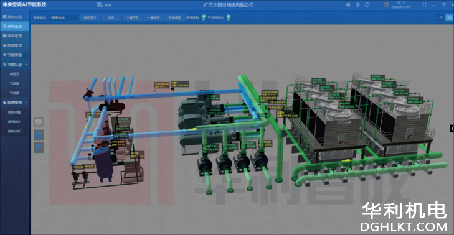Viewport: 454px width, 235px height.
Task: Click the blue grid layout icon on canvas left
Action: click(39, 148)
